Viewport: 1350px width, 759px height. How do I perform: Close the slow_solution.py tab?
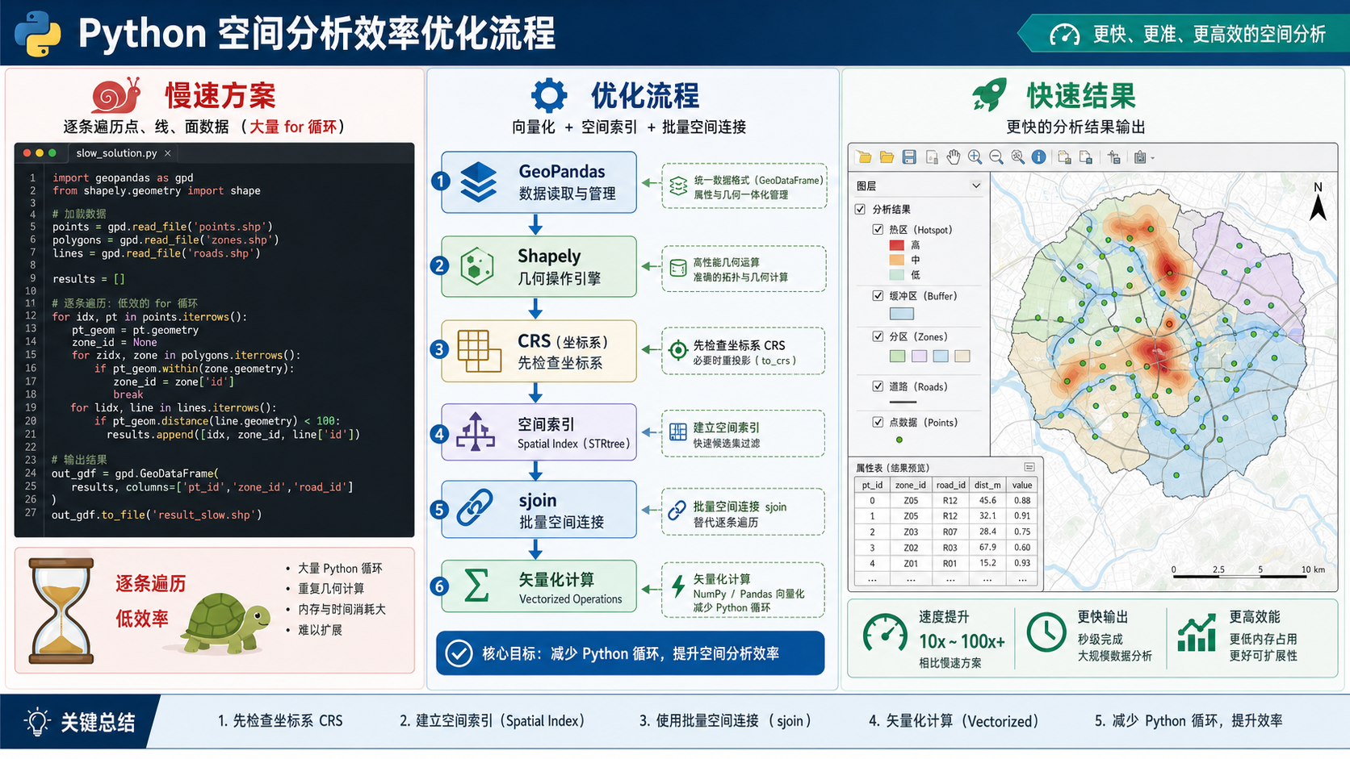(168, 153)
